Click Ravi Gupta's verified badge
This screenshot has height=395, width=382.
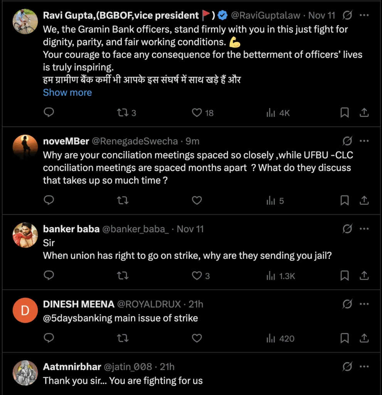[222, 15]
